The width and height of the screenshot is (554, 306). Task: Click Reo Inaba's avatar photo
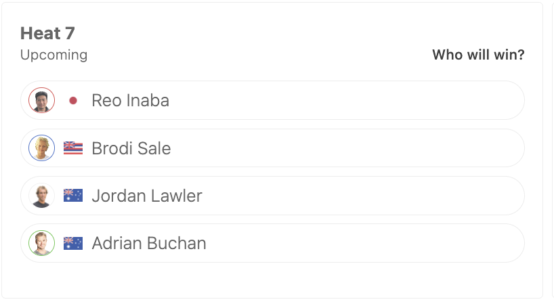[x=42, y=100]
